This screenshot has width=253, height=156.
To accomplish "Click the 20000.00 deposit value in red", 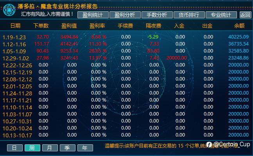I will pos(176,58).
